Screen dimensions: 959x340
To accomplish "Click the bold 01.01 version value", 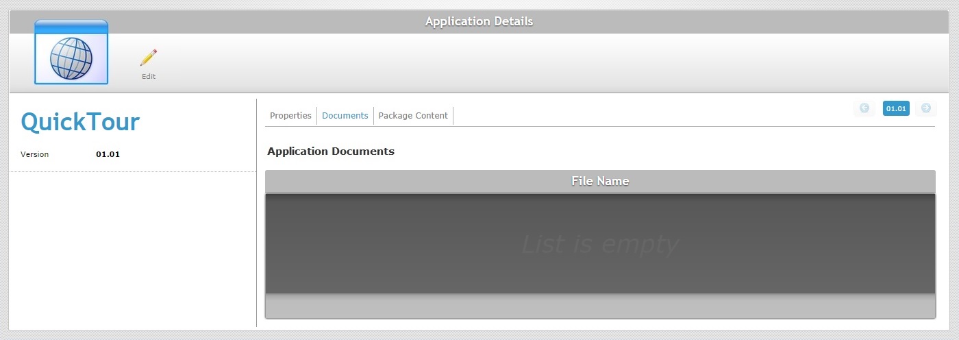I will [108, 154].
